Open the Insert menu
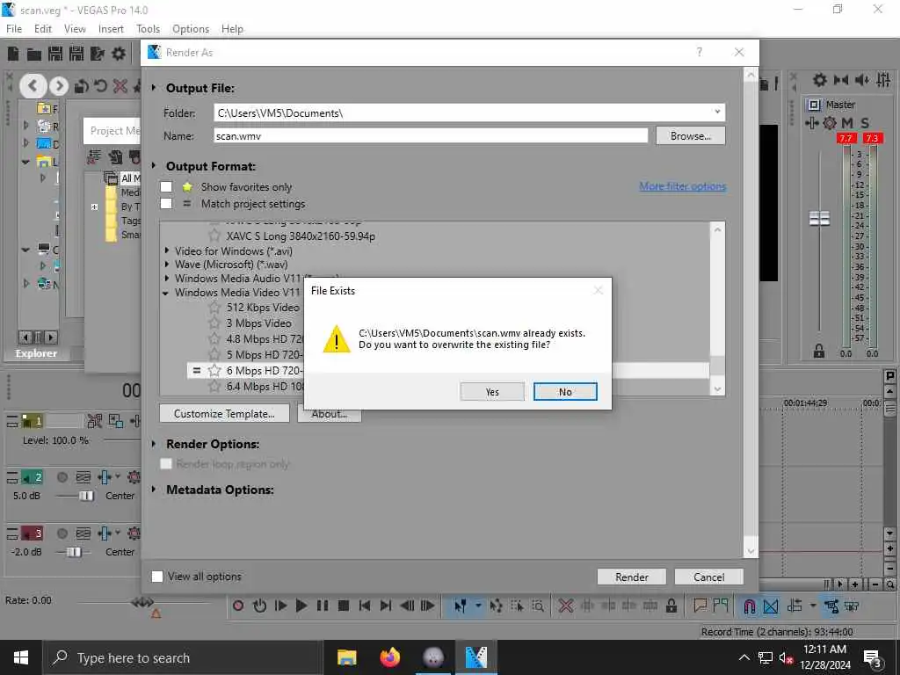 point(111,29)
